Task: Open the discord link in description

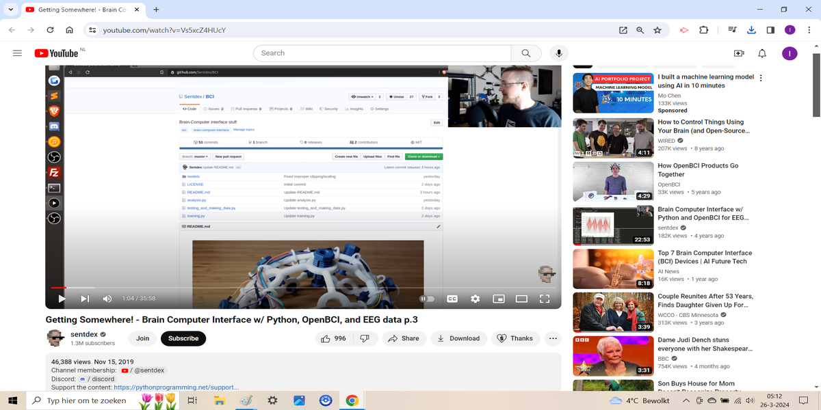Action: click(97, 379)
